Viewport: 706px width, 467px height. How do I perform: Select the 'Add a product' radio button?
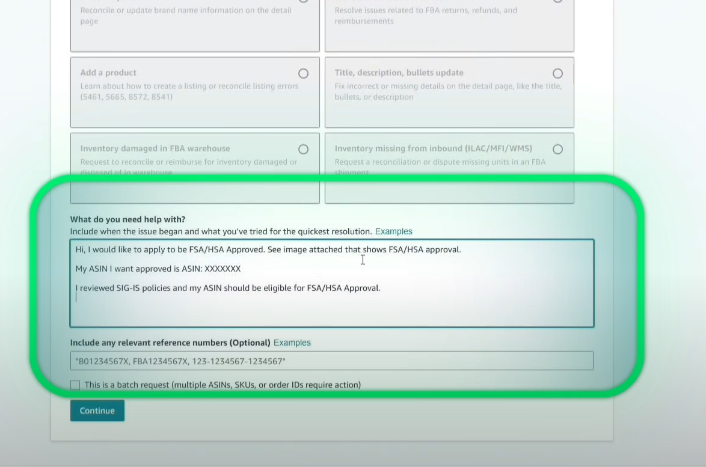[x=303, y=73]
